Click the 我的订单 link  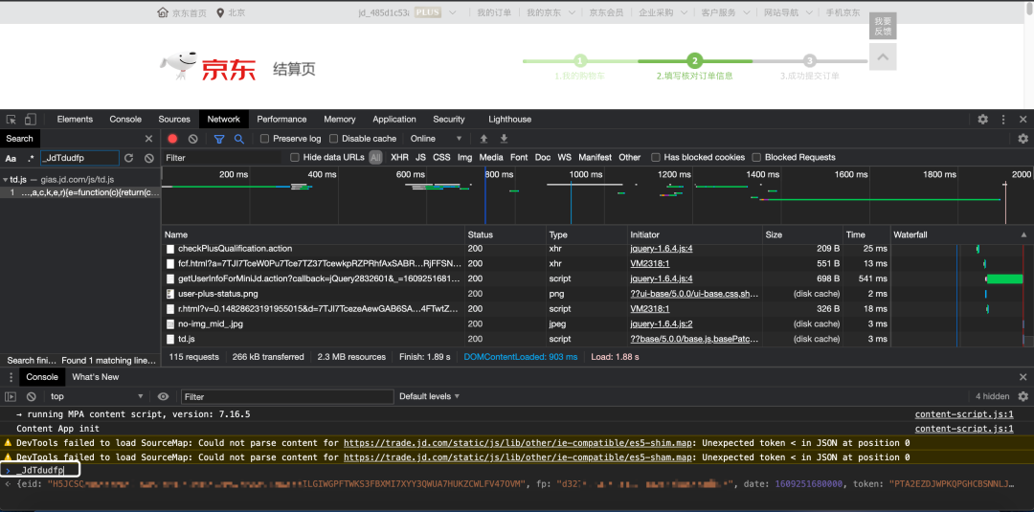coord(494,12)
